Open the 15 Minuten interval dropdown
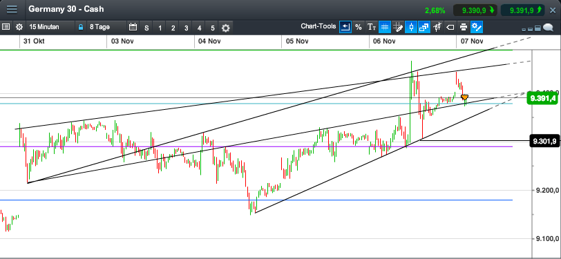The height and width of the screenshot is (259, 561). pyautogui.click(x=44, y=27)
